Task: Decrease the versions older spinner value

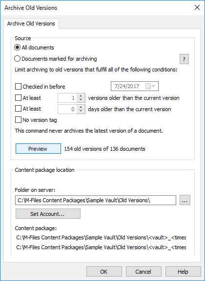Action: pyautogui.click(x=81, y=100)
